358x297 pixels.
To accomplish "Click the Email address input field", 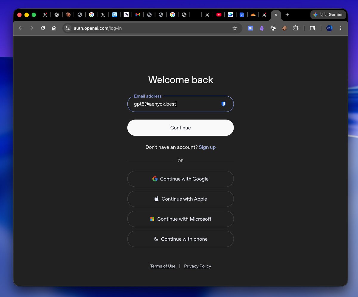I will pyautogui.click(x=180, y=104).
